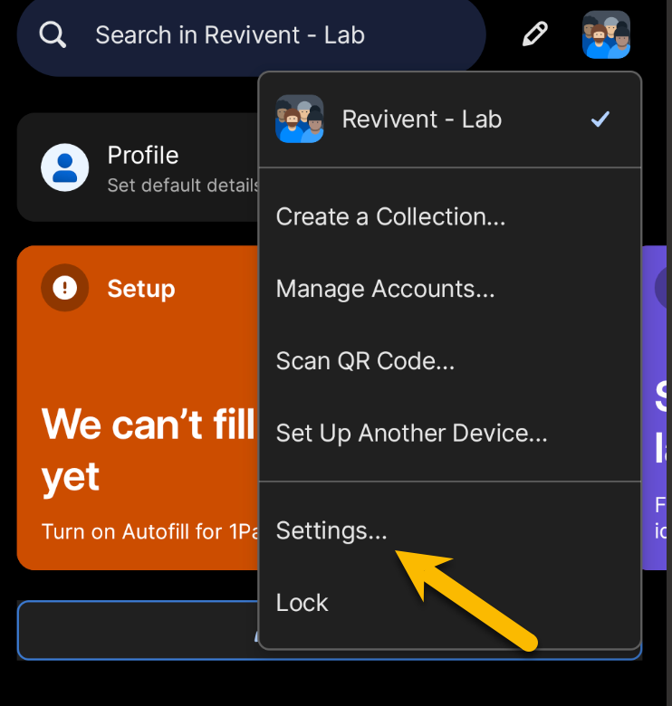The image size is (672, 706).
Task: Click the Setup warning exclamation icon
Action: [65, 287]
